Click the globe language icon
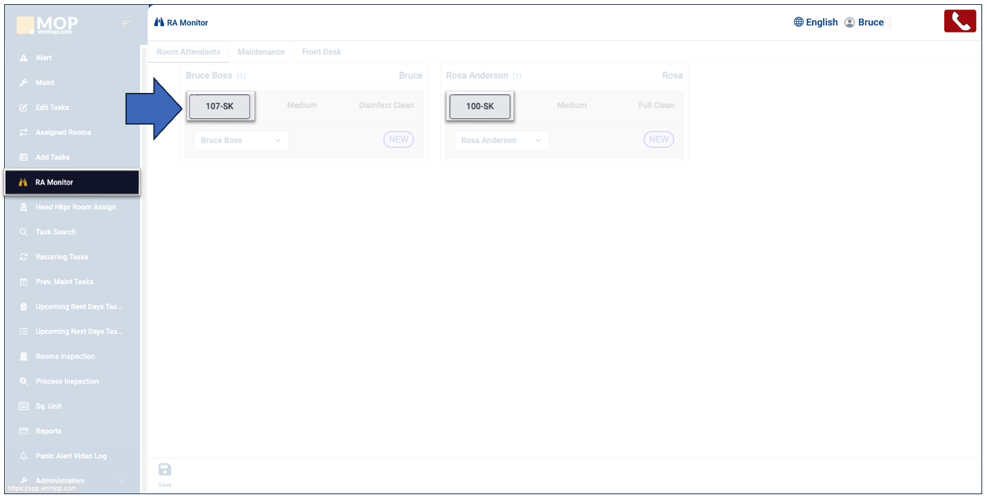987x499 pixels. click(799, 22)
